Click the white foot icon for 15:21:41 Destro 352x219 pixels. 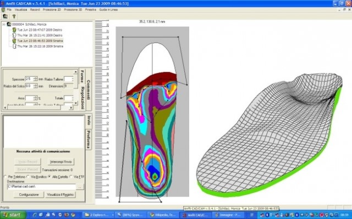[14, 35]
